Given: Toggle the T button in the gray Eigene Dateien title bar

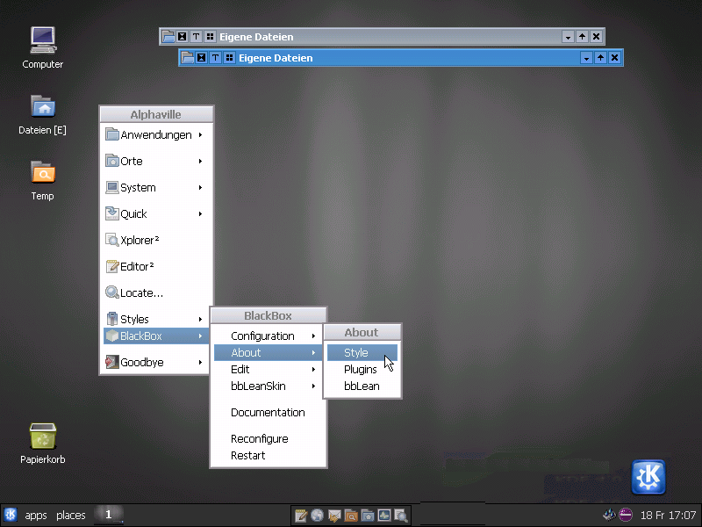Looking at the screenshot, I should click(x=196, y=37).
